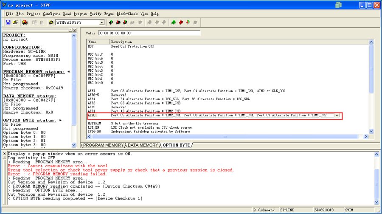Click green Read current tab icon

point(111,22)
